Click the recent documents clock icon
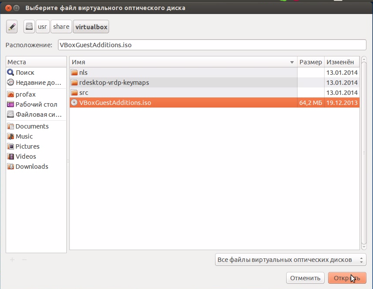The image size is (373, 289). tap(10, 82)
